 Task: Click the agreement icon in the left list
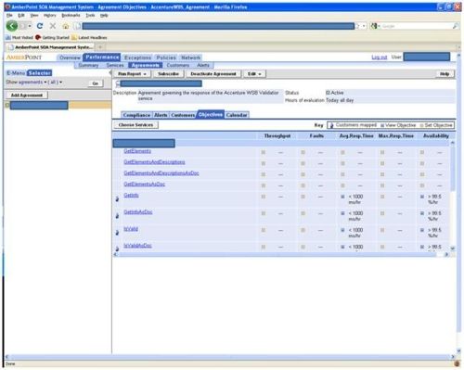[7, 106]
